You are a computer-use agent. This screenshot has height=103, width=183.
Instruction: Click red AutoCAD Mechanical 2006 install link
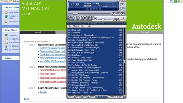[53, 70]
